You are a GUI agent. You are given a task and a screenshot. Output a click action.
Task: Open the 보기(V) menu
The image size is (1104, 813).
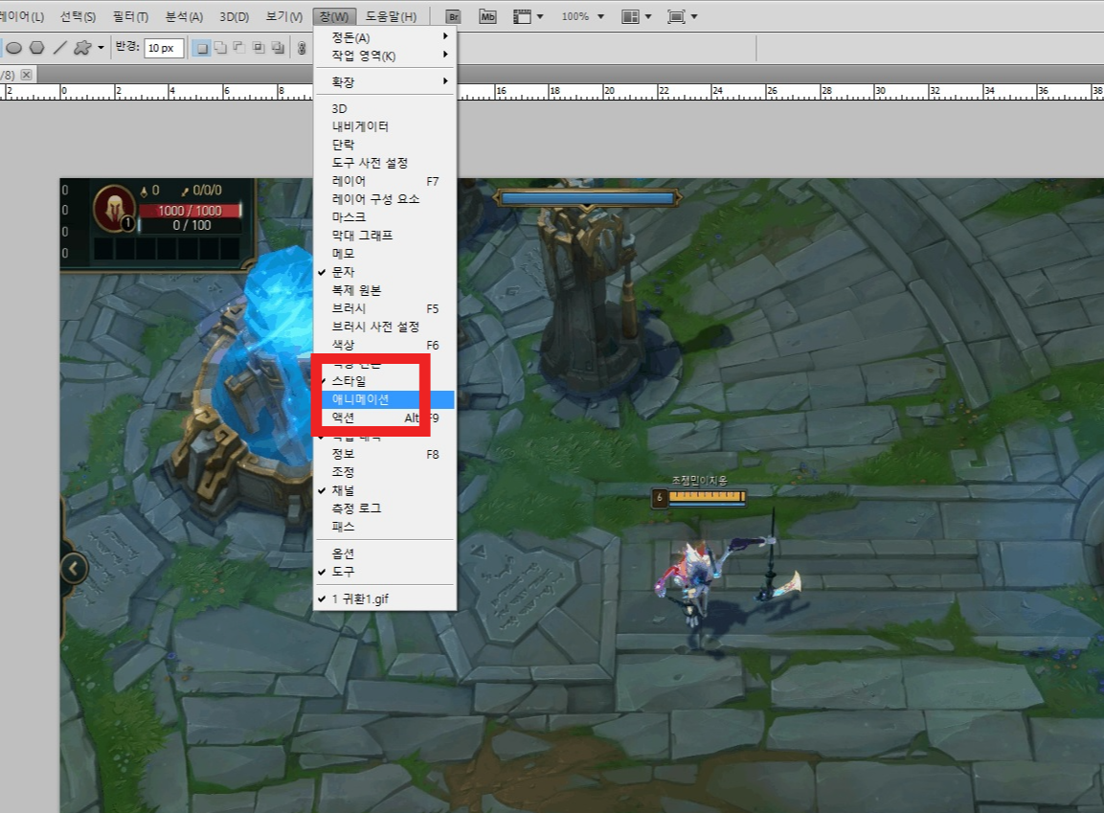[283, 16]
